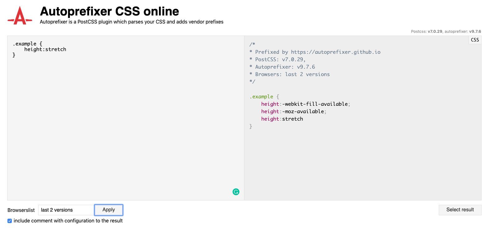490x228 pixels.
Task: Click the Apply button
Action: click(109, 210)
